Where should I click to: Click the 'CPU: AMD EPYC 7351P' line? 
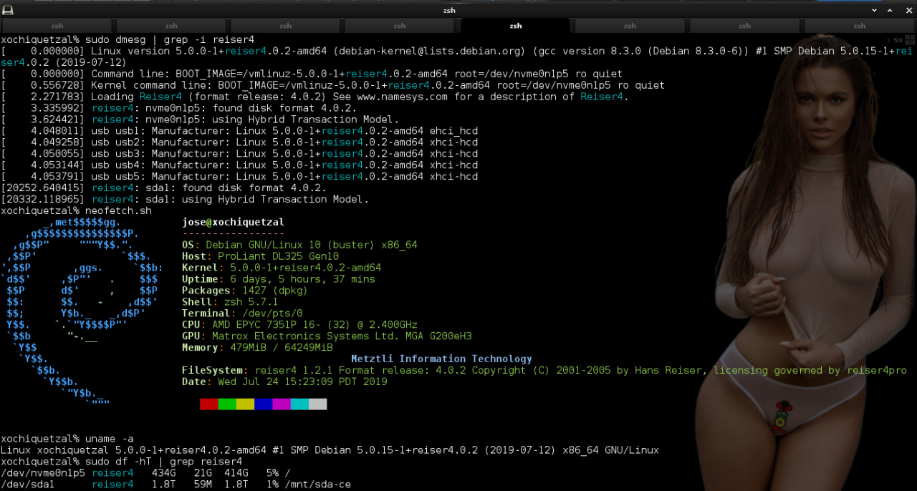coord(299,325)
